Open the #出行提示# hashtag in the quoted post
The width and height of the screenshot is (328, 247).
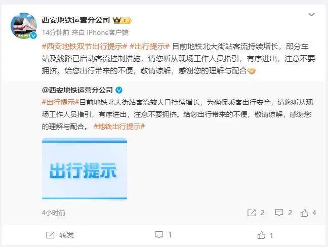point(60,102)
